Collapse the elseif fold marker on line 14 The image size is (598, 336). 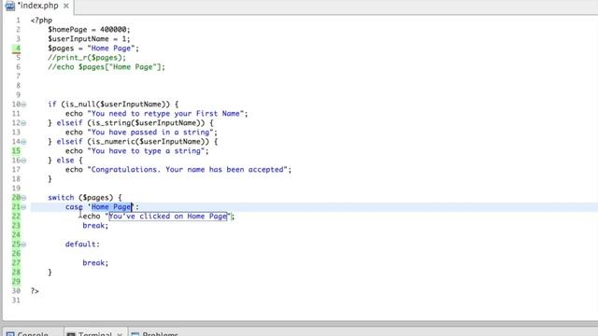click(23, 142)
